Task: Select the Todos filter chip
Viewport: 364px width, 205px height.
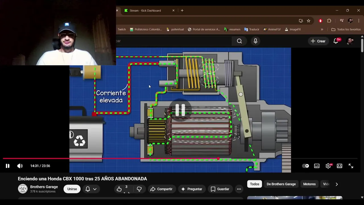Action: coord(255,184)
